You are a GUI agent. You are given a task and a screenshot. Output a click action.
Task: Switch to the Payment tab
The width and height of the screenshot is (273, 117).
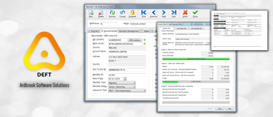tap(94, 31)
